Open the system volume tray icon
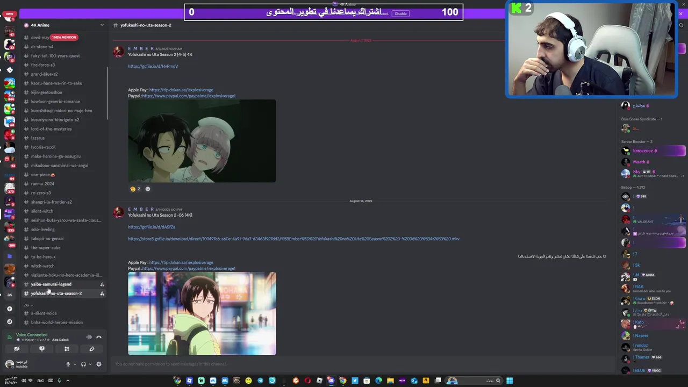The height and width of the screenshot is (387, 688). pos(24,381)
